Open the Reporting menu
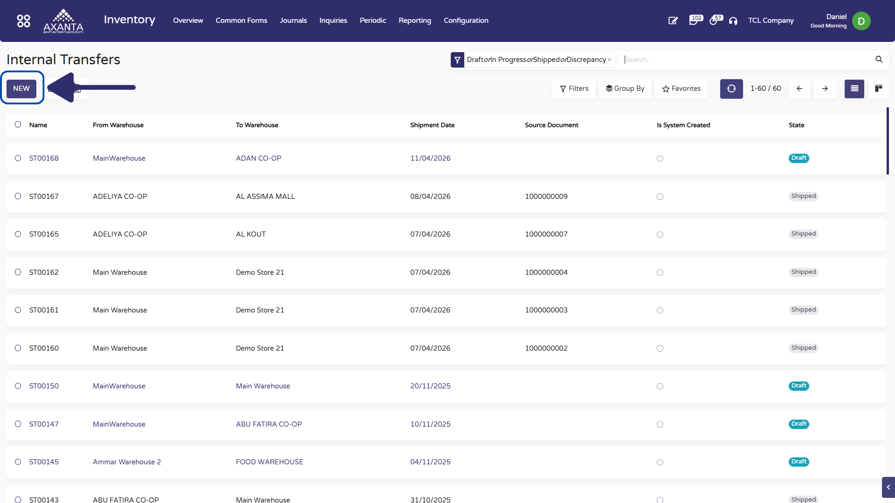Image resolution: width=895 pixels, height=503 pixels. click(x=414, y=20)
